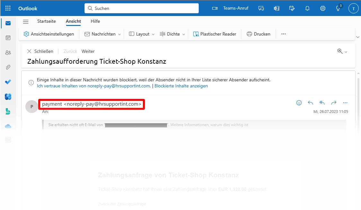Open the app launcher grid
361x210 pixels.
[x=8, y=8]
